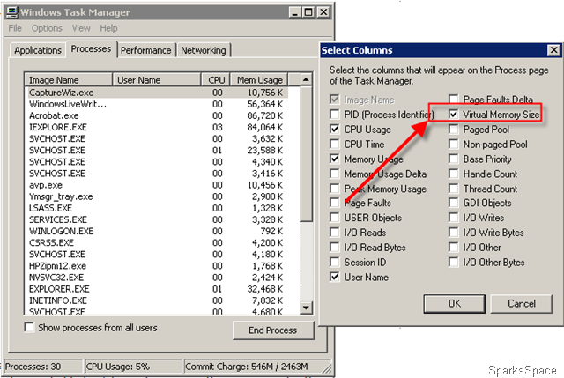This screenshot has height=378, width=564.
Task: Open the View menu
Action: click(81, 28)
